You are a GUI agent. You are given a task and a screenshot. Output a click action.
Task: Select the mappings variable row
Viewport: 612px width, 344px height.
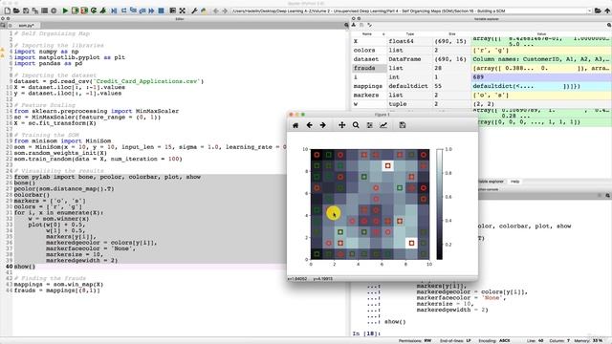point(481,86)
